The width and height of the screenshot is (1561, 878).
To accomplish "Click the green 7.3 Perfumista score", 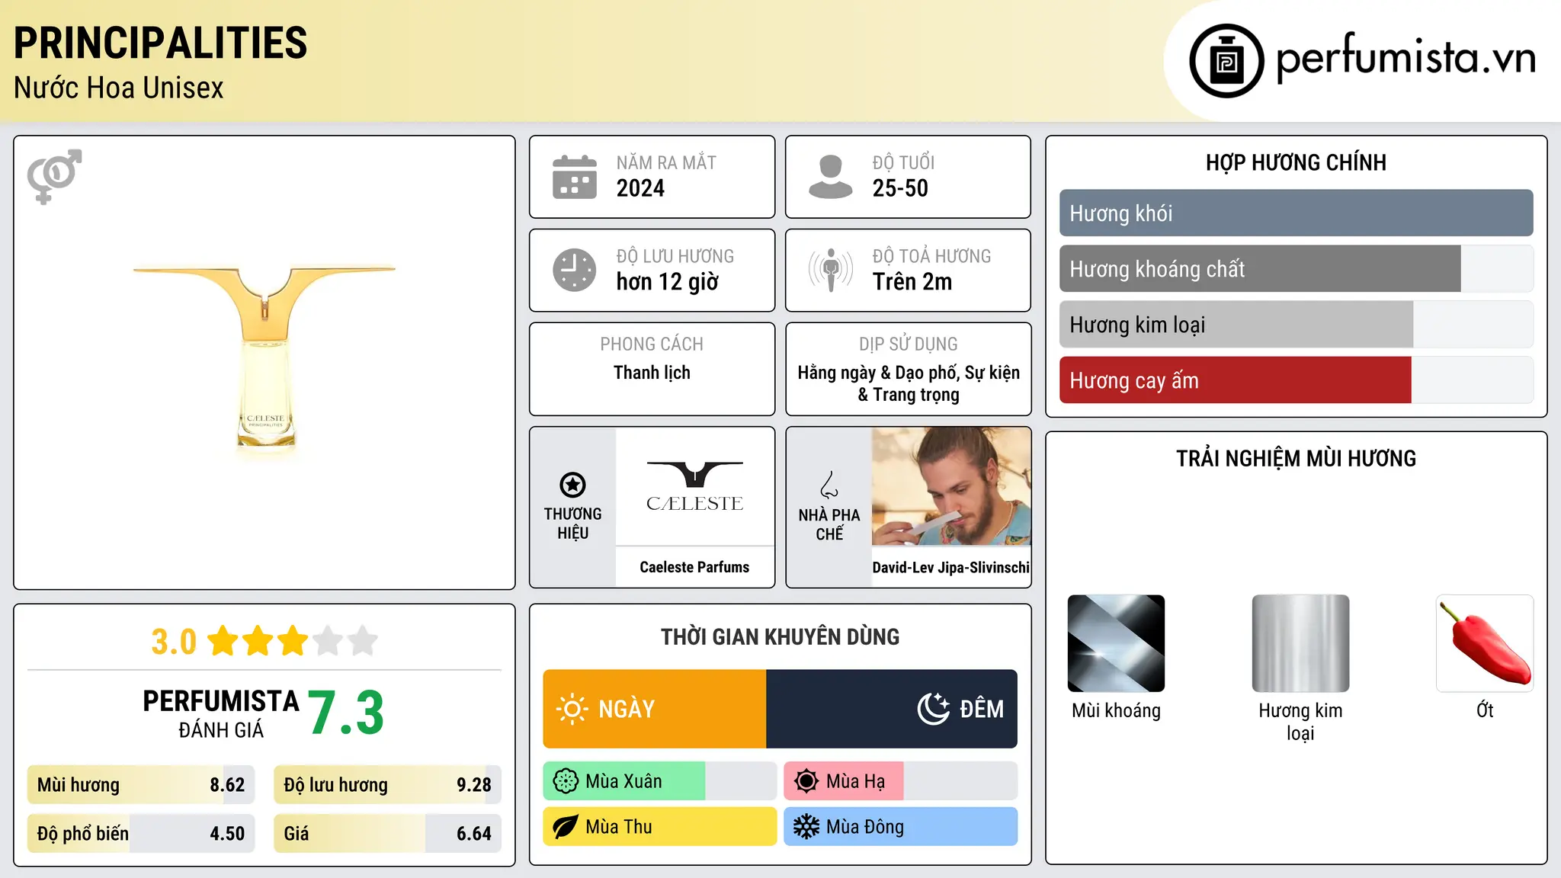I will [x=346, y=713].
